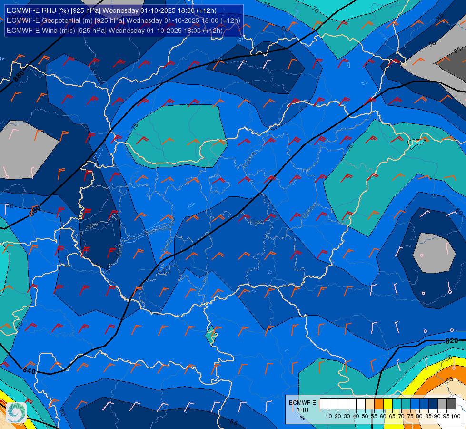
Task: Click the 880 geopotential contour label
Action: pyautogui.click(x=19, y=76)
